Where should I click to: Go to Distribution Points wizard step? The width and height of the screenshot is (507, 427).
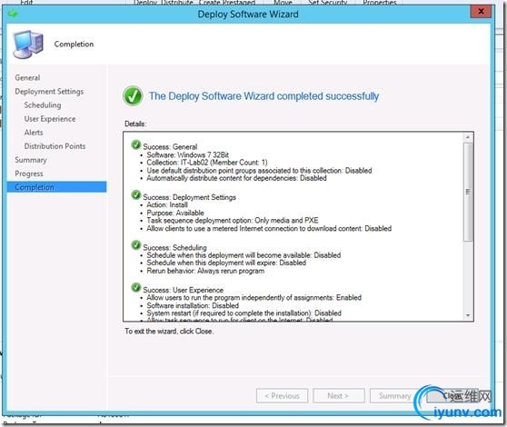pyautogui.click(x=55, y=145)
